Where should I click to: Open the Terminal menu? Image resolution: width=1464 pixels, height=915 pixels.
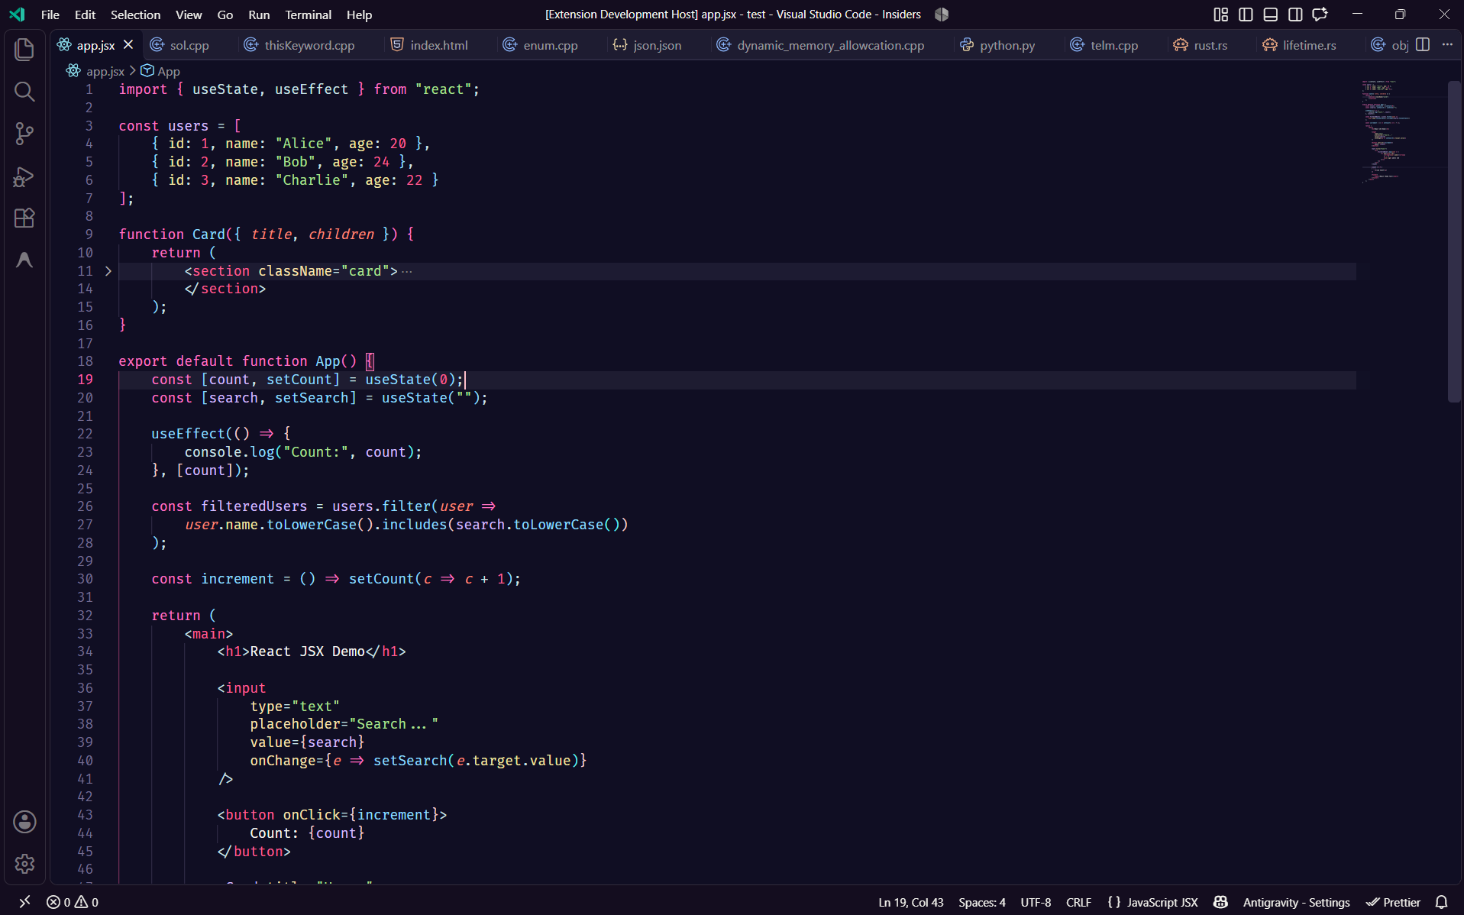click(308, 15)
